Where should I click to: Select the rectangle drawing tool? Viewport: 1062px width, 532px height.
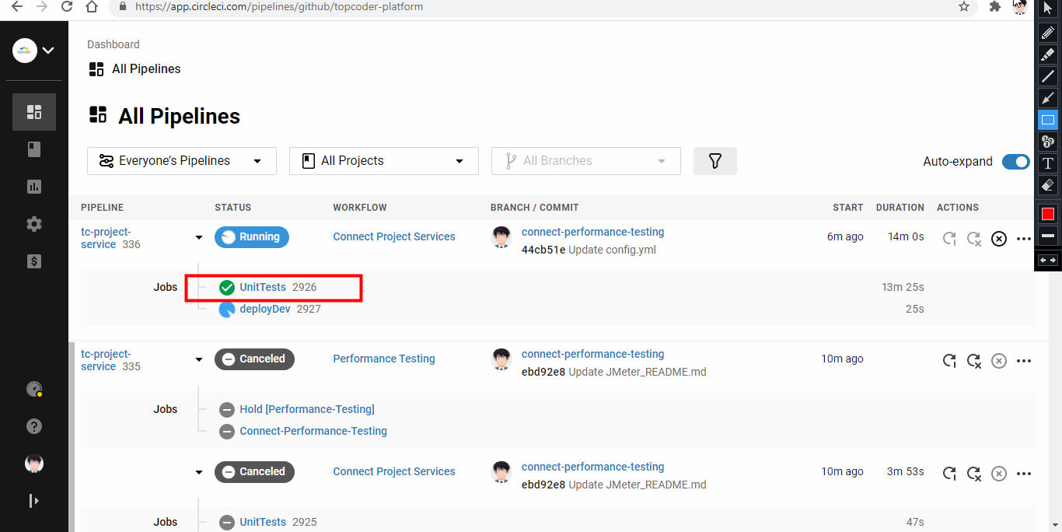tap(1047, 120)
